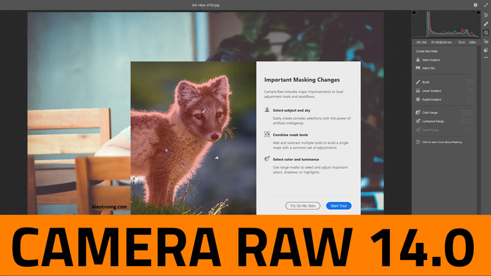Screen dimensions: 491x276
Task: Click the Combine mask tools icon
Action: click(267, 134)
